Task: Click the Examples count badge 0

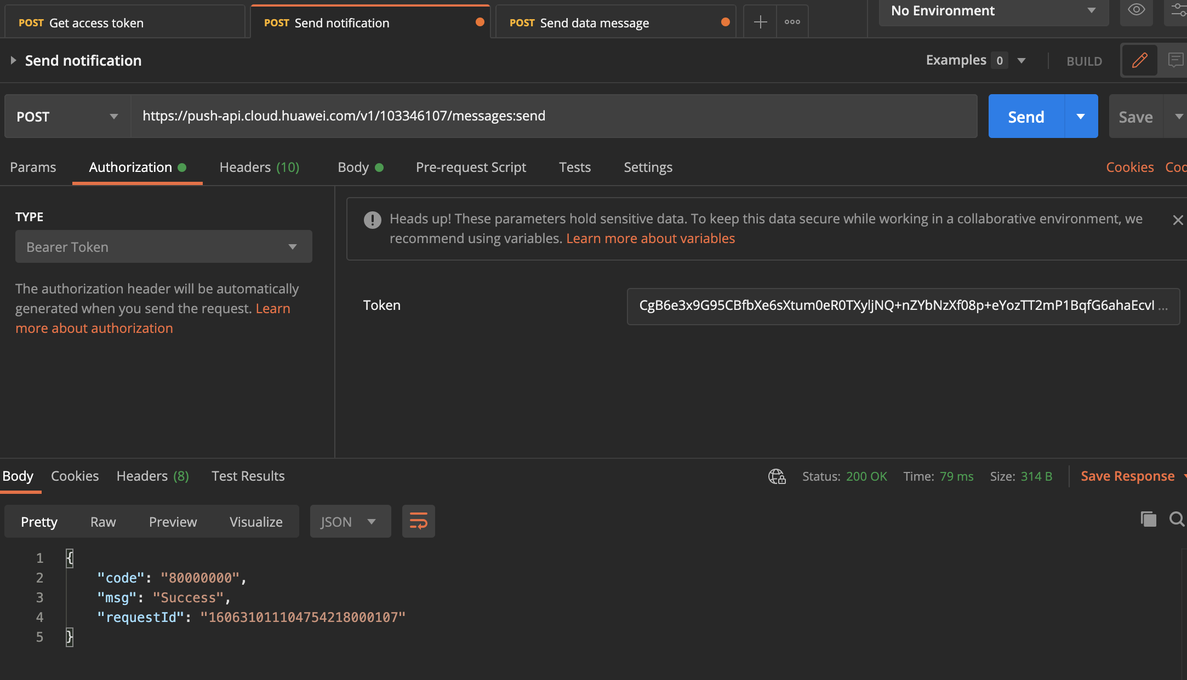Action: [1000, 61]
